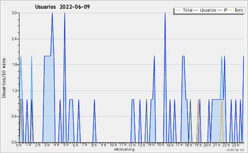Click the '1.2' y-axis value
The image size is (248, 153).
14,91
